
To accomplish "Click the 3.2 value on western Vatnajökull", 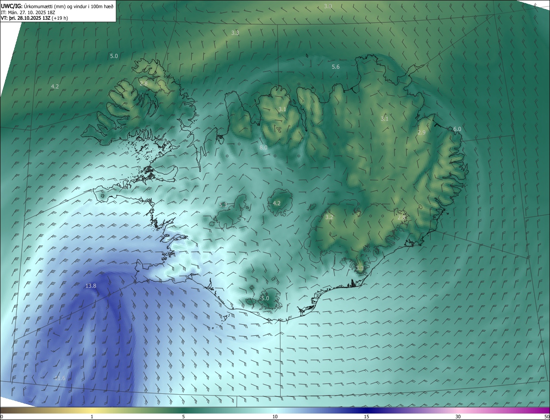I will (x=329, y=217).
